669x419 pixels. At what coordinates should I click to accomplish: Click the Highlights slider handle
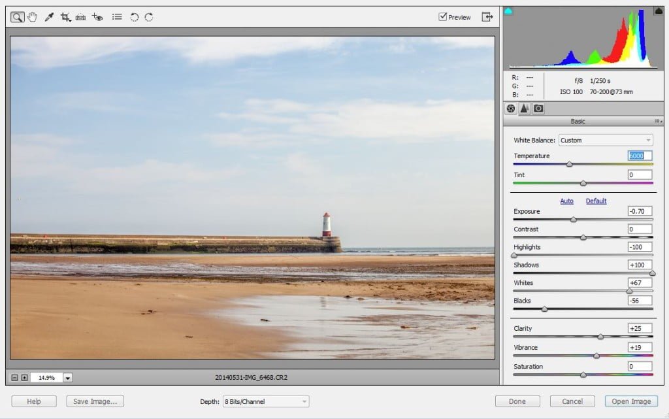514,255
